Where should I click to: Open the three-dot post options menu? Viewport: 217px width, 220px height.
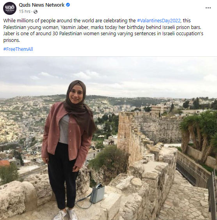coord(208,8)
